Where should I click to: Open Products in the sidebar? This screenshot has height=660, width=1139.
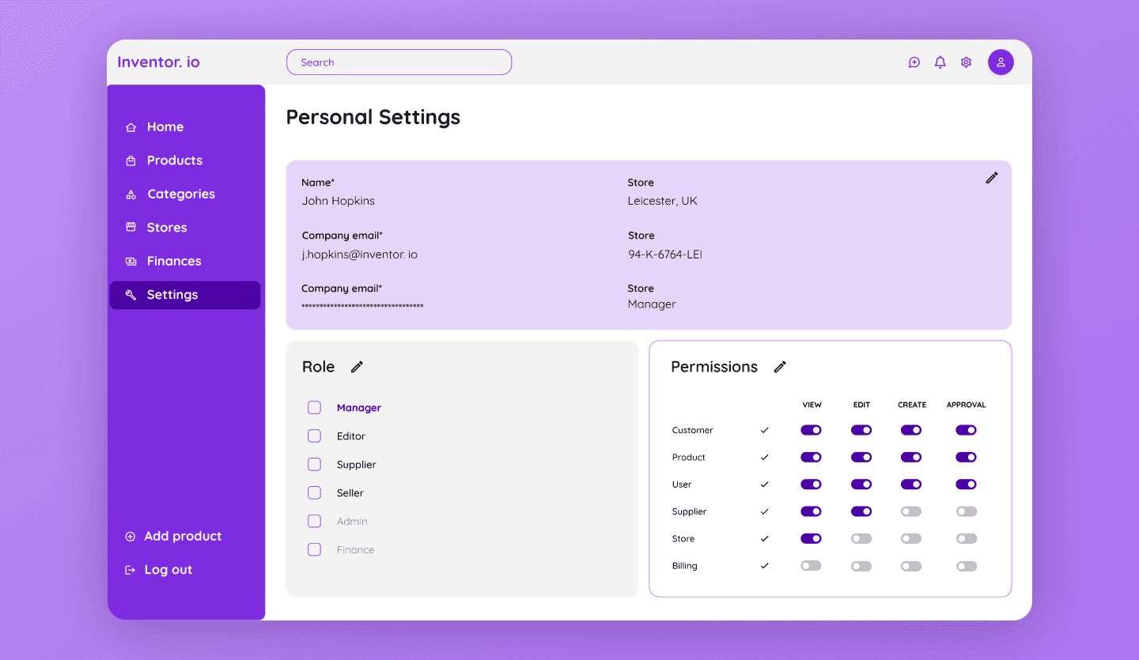185,160
